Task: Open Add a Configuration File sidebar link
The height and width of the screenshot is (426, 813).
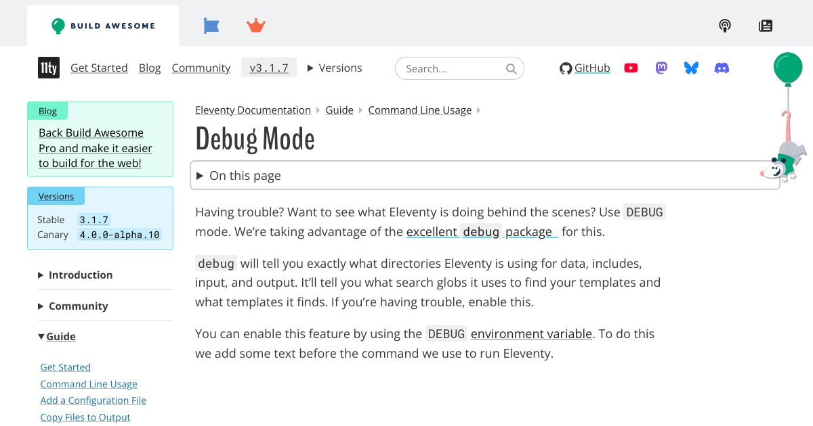Action: click(x=93, y=400)
